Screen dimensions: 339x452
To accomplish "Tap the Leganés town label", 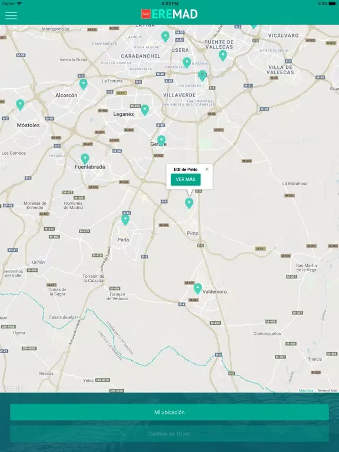I will tap(124, 114).
